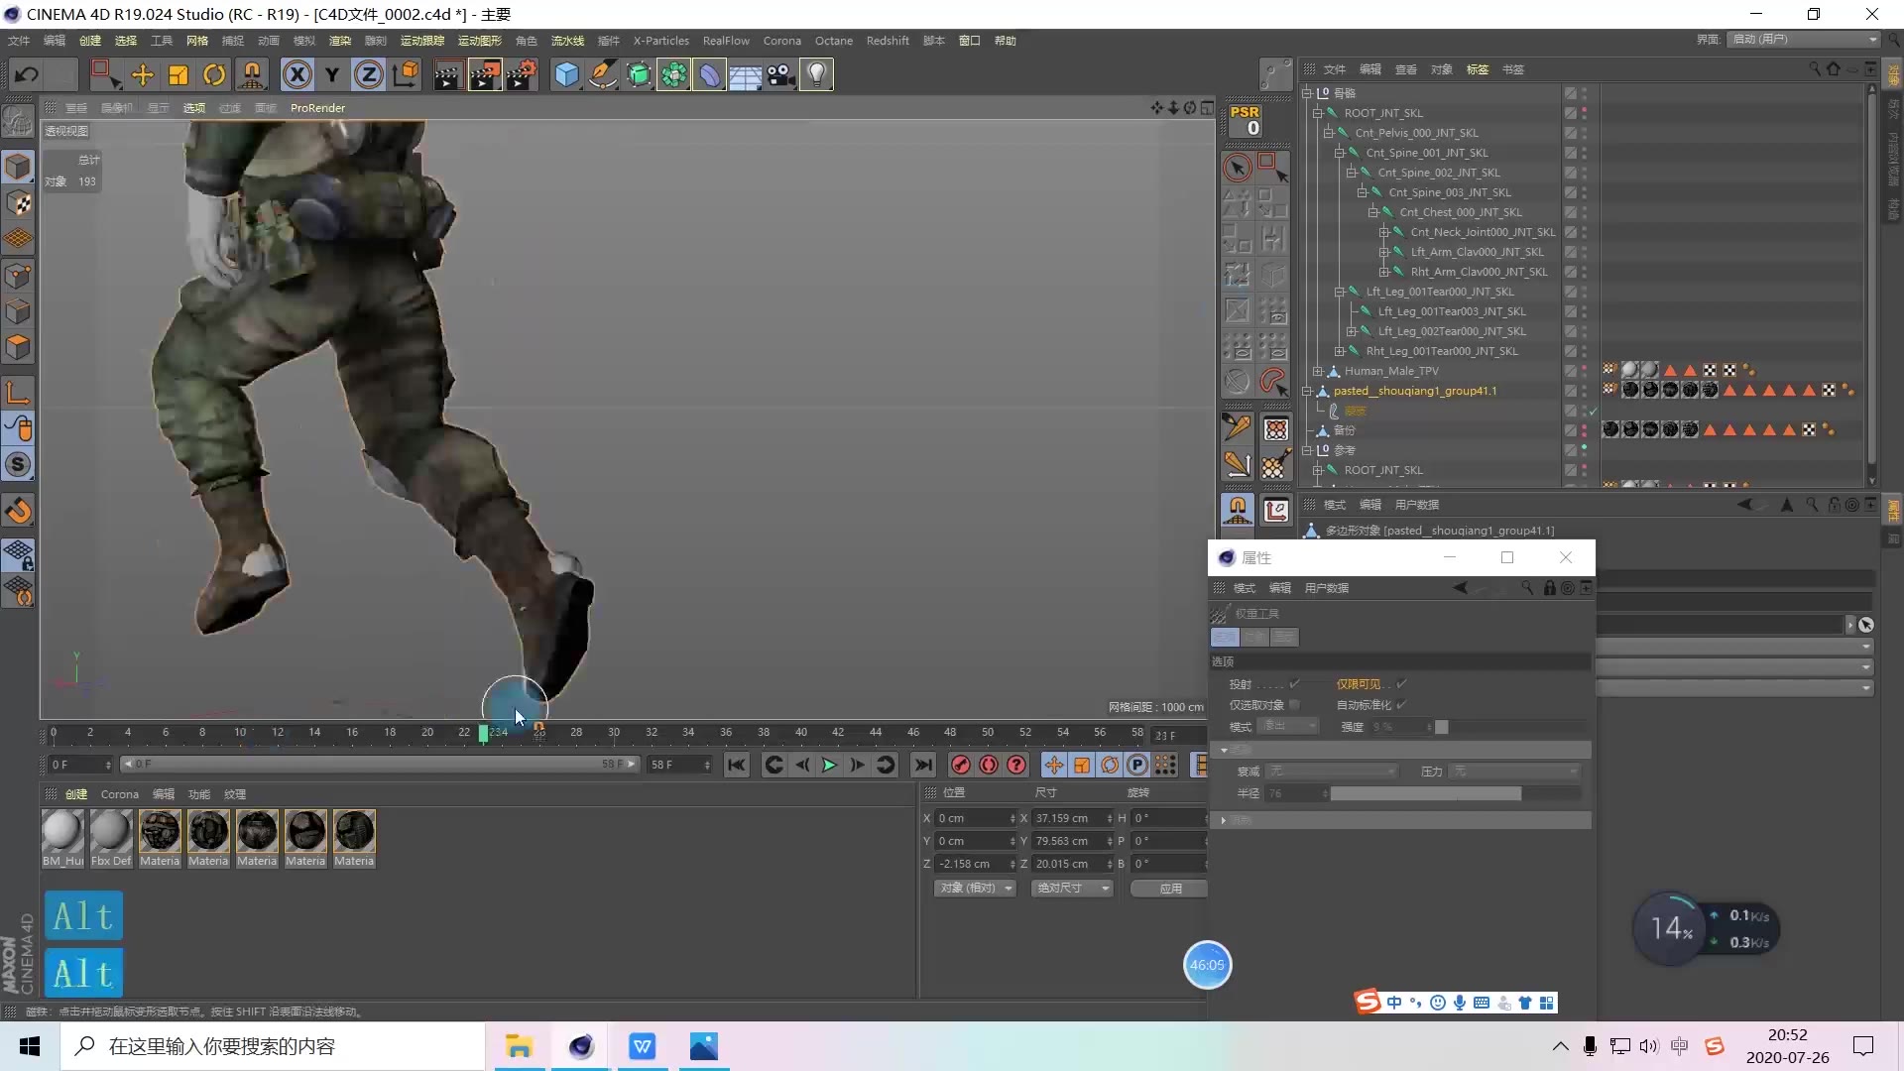Open the 衰减 falloff dropdown
Image resolution: width=1904 pixels, height=1071 pixels.
(1332, 772)
